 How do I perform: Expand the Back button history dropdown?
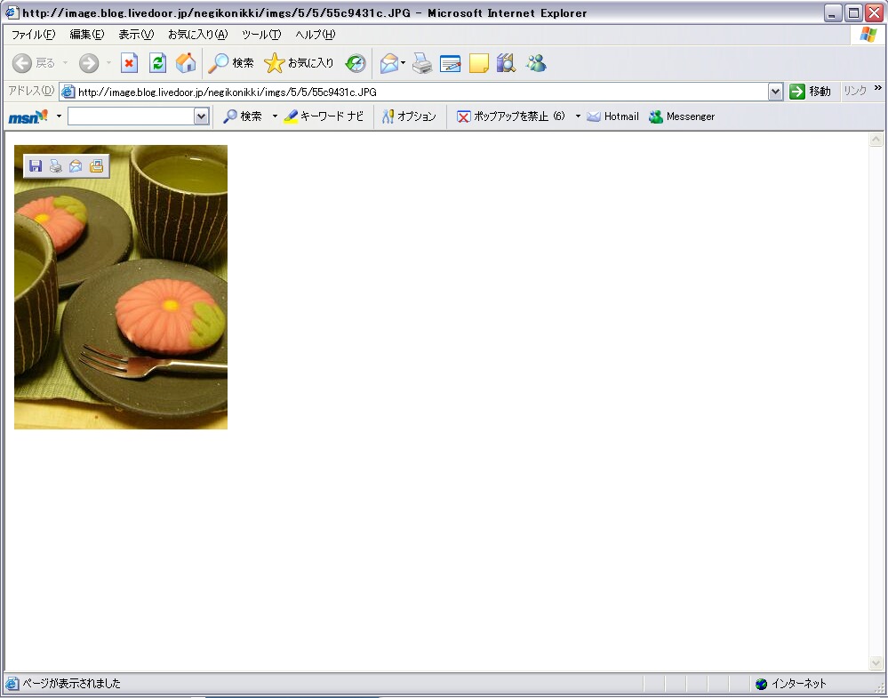point(66,63)
